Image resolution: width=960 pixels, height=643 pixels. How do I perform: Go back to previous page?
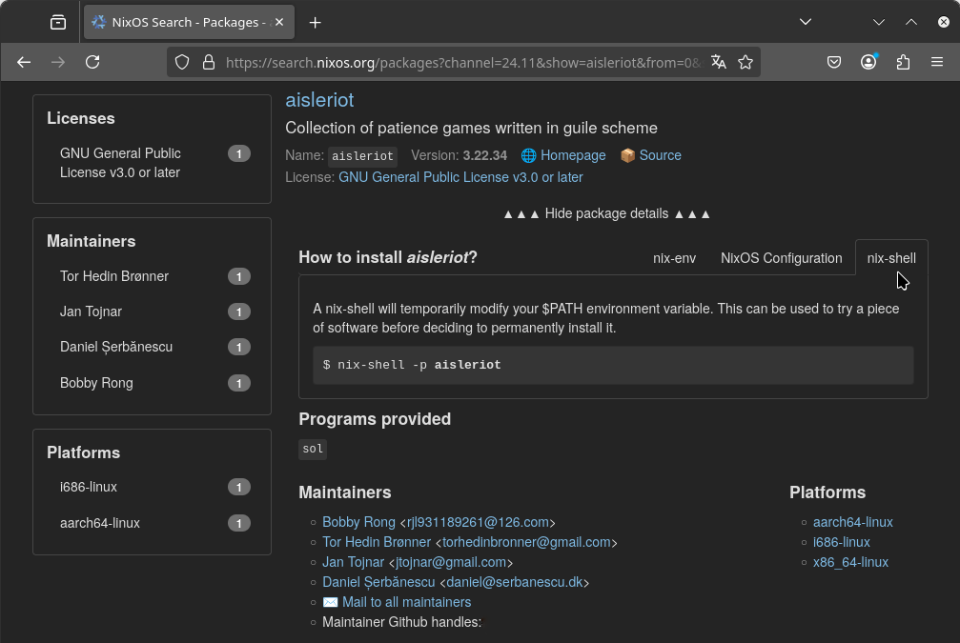click(25, 62)
